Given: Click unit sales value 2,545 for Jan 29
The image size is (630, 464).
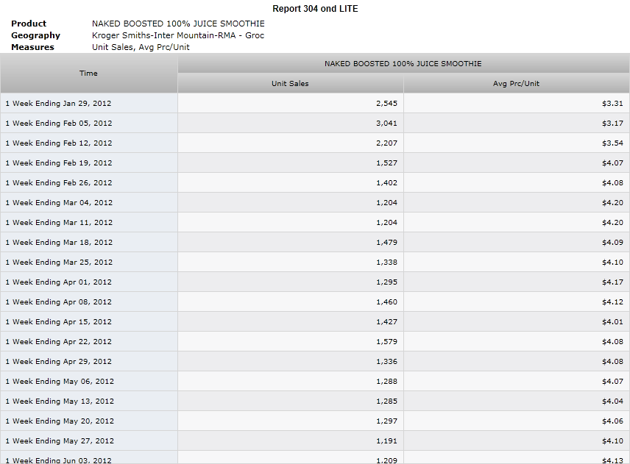Looking at the screenshot, I should [386, 103].
